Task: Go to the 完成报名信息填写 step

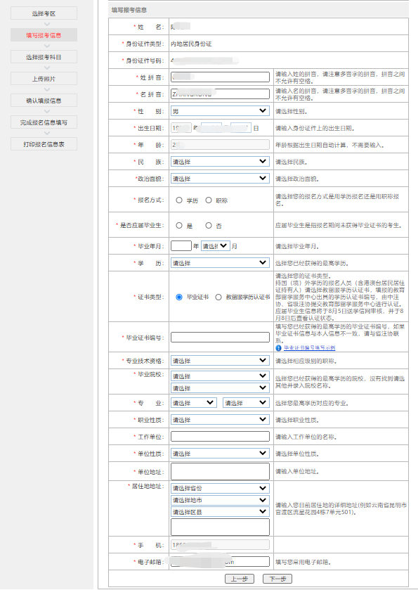Action: click(44, 122)
